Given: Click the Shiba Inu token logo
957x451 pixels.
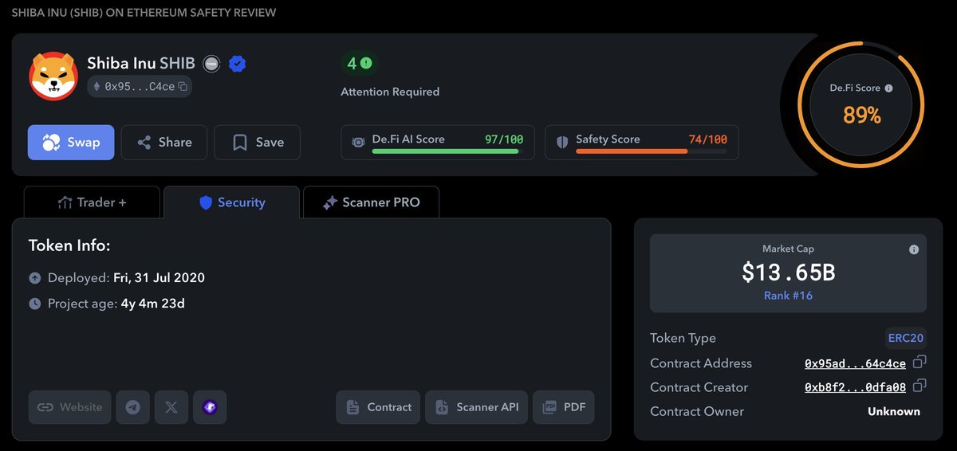Looking at the screenshot, I should pyautogui.click(x=53, y=76).
